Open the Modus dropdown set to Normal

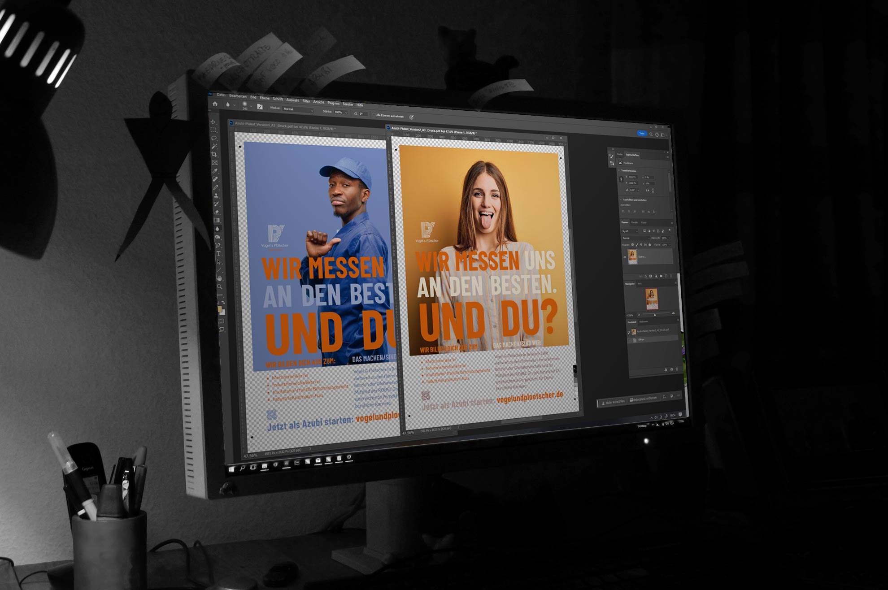(x=298, y=109)
